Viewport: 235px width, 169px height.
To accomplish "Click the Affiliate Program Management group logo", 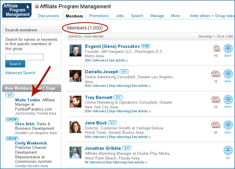I will 17,10.
